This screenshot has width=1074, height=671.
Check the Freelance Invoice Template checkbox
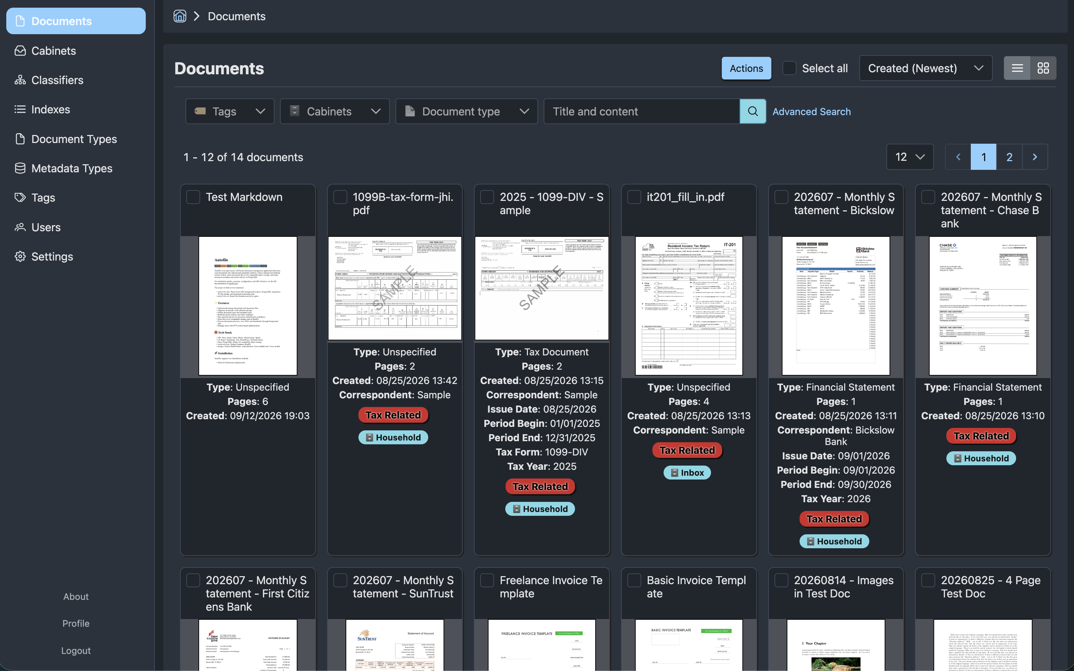pos(487,580)
